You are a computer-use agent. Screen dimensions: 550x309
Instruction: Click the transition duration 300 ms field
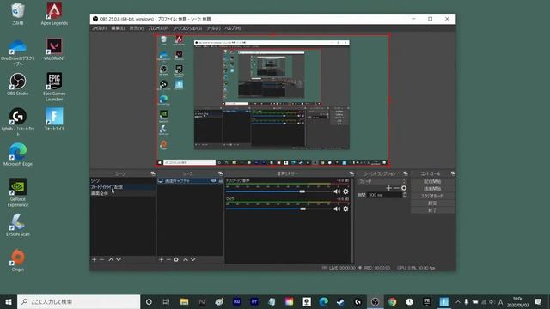click(384, 195)
